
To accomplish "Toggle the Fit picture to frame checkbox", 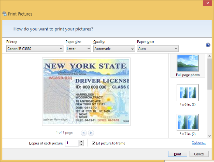I will 93,143.
